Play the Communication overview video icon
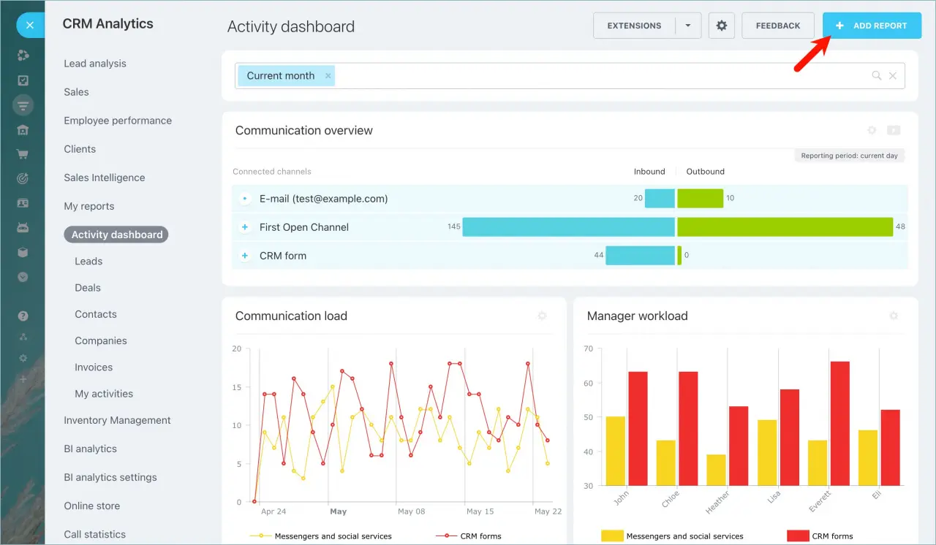The image size is (936, 545). coord(894,131)
